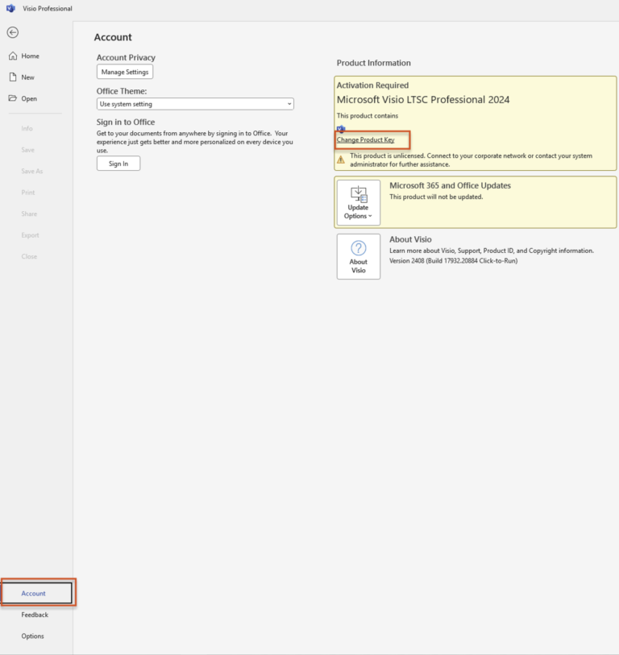Select the Save As sidebar item
This screenshot has height=655, width=619.
pyautogui.click(x=31, y=171)
